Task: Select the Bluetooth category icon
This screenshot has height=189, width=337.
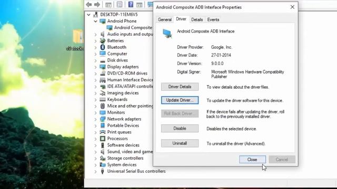Action: (x=103, y=47)
